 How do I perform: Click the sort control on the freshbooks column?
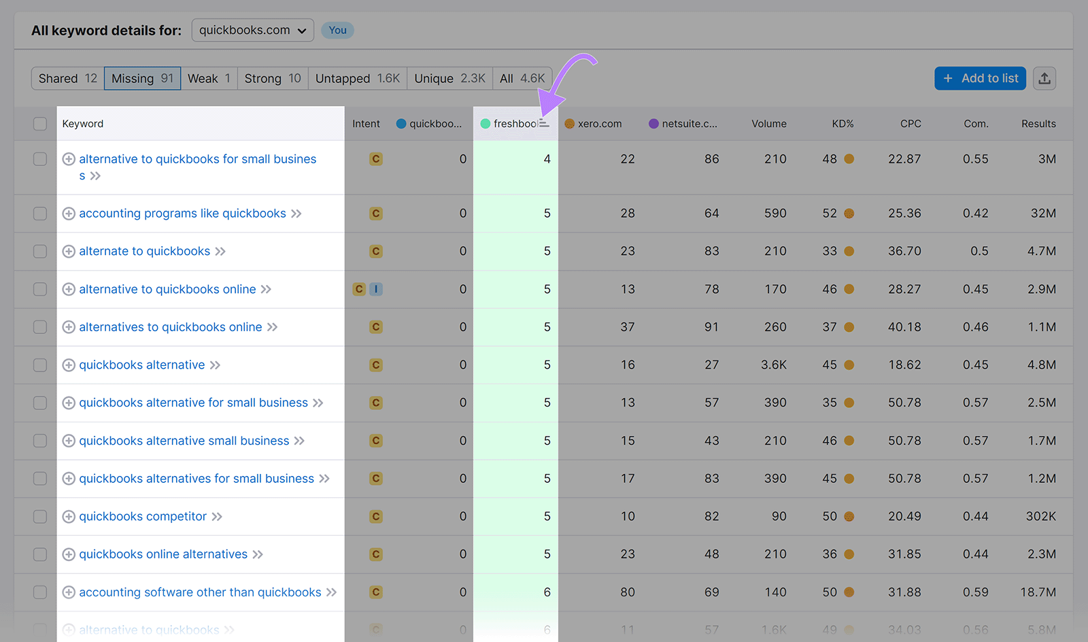point(545,123)
